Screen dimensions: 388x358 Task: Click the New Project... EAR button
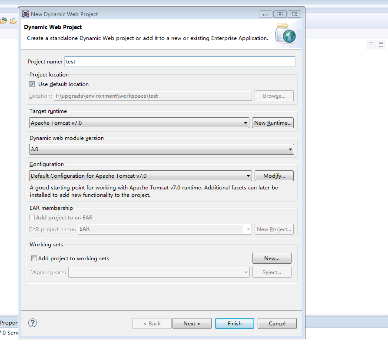tap(274, 229)
